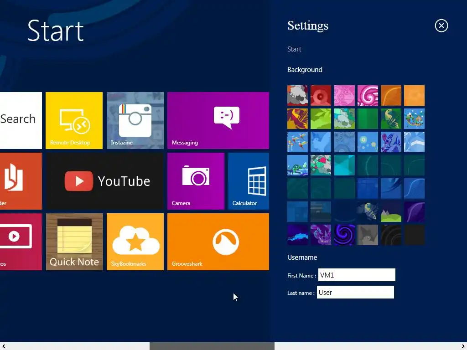The width and height of the screenshot is (467, 350).
Task: Select the light blue bird silhouette background
Action: coord(321,142)
